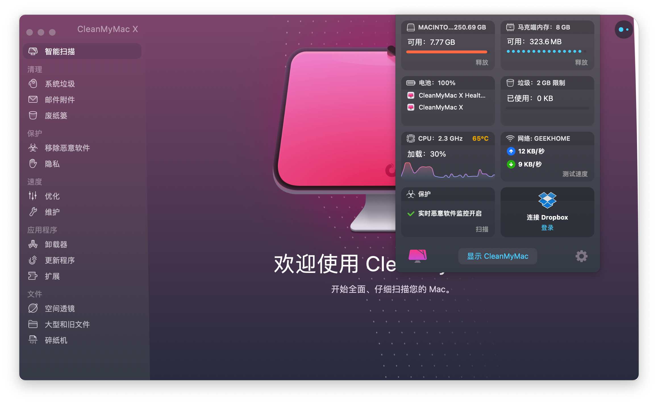Open the settings gear in the popup

point(581,256)
